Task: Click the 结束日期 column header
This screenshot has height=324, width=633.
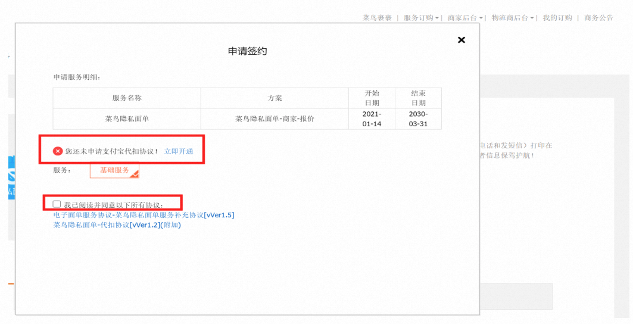Action: coord(418,98)
